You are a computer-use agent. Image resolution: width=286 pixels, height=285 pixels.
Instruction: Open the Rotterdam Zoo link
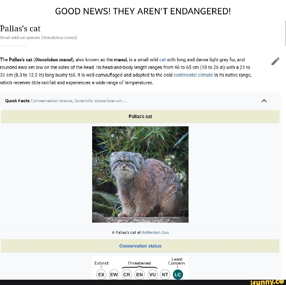pyautogui.click(x=155, y=232)
